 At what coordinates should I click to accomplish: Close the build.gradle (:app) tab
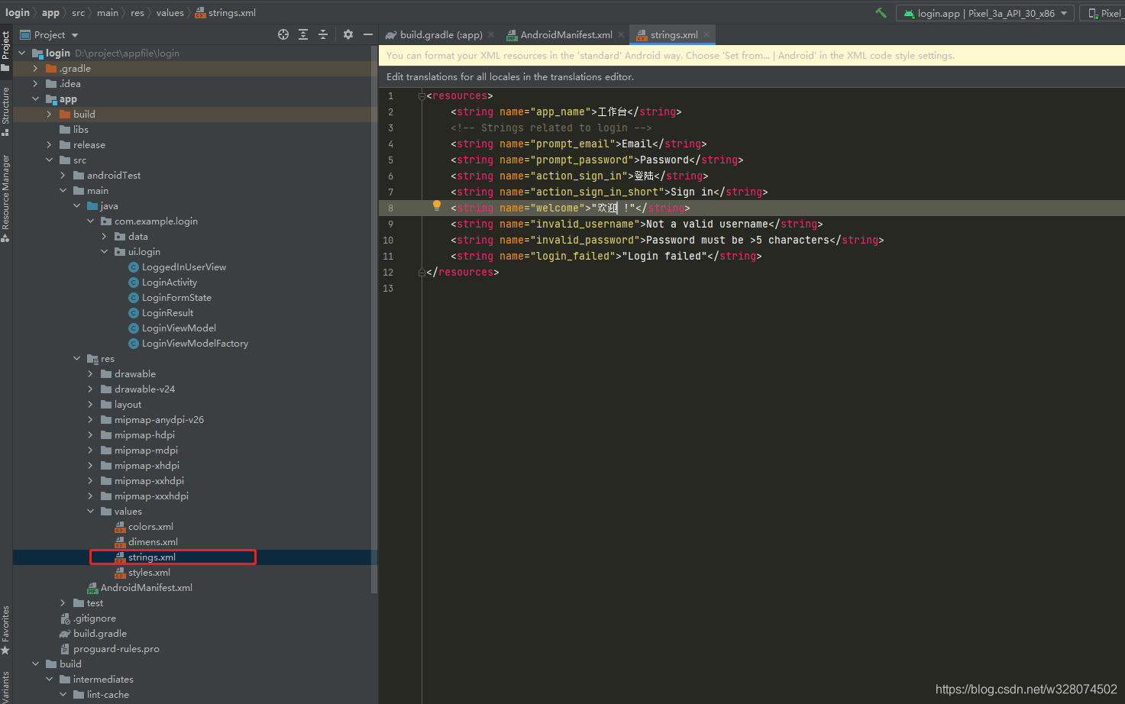point(491,35)
